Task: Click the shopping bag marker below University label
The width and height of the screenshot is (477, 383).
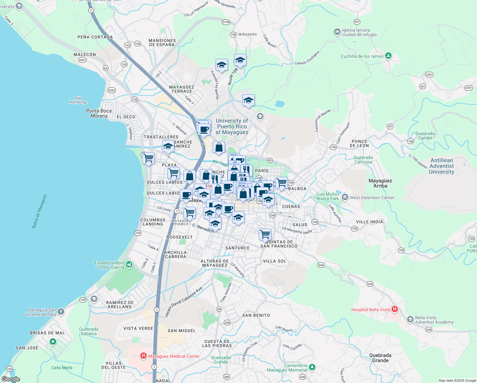Action: click(x=219, y=148)
